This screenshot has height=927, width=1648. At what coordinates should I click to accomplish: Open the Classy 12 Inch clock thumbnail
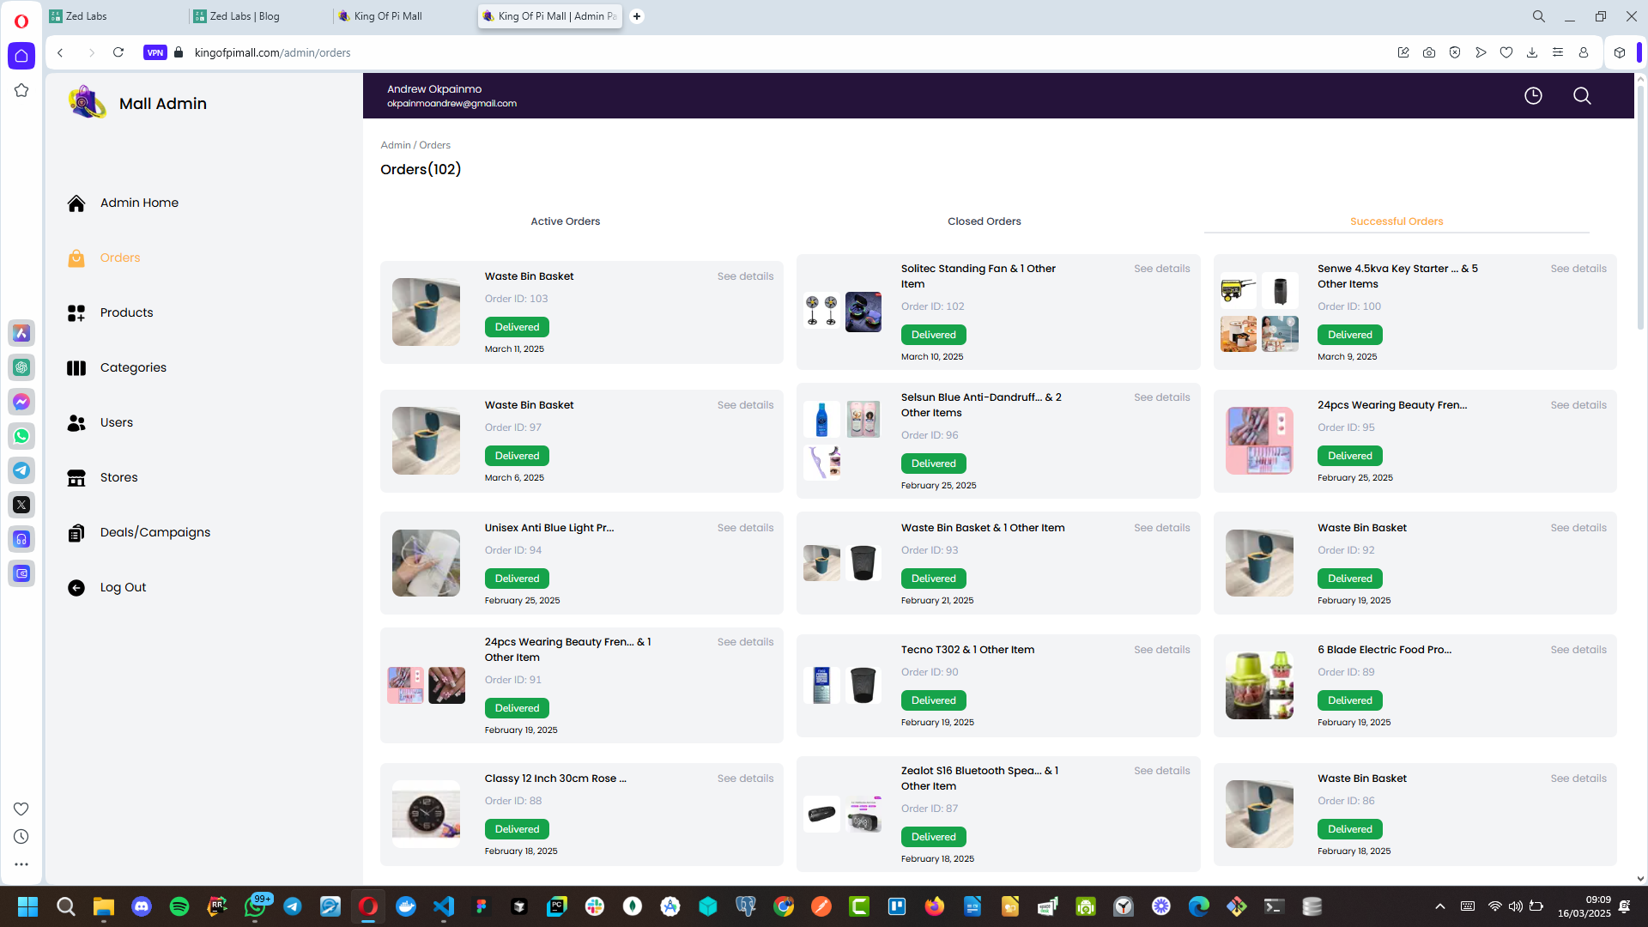click(426, 814)
